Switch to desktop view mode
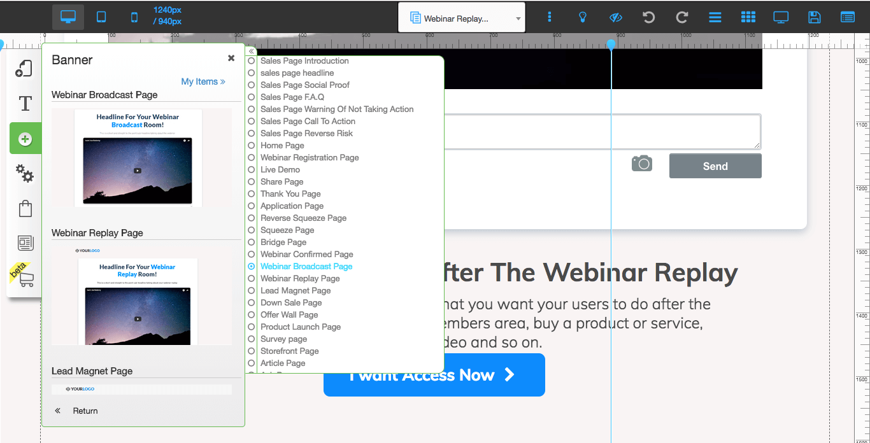 pyautogui.click(x=68, y=17)
